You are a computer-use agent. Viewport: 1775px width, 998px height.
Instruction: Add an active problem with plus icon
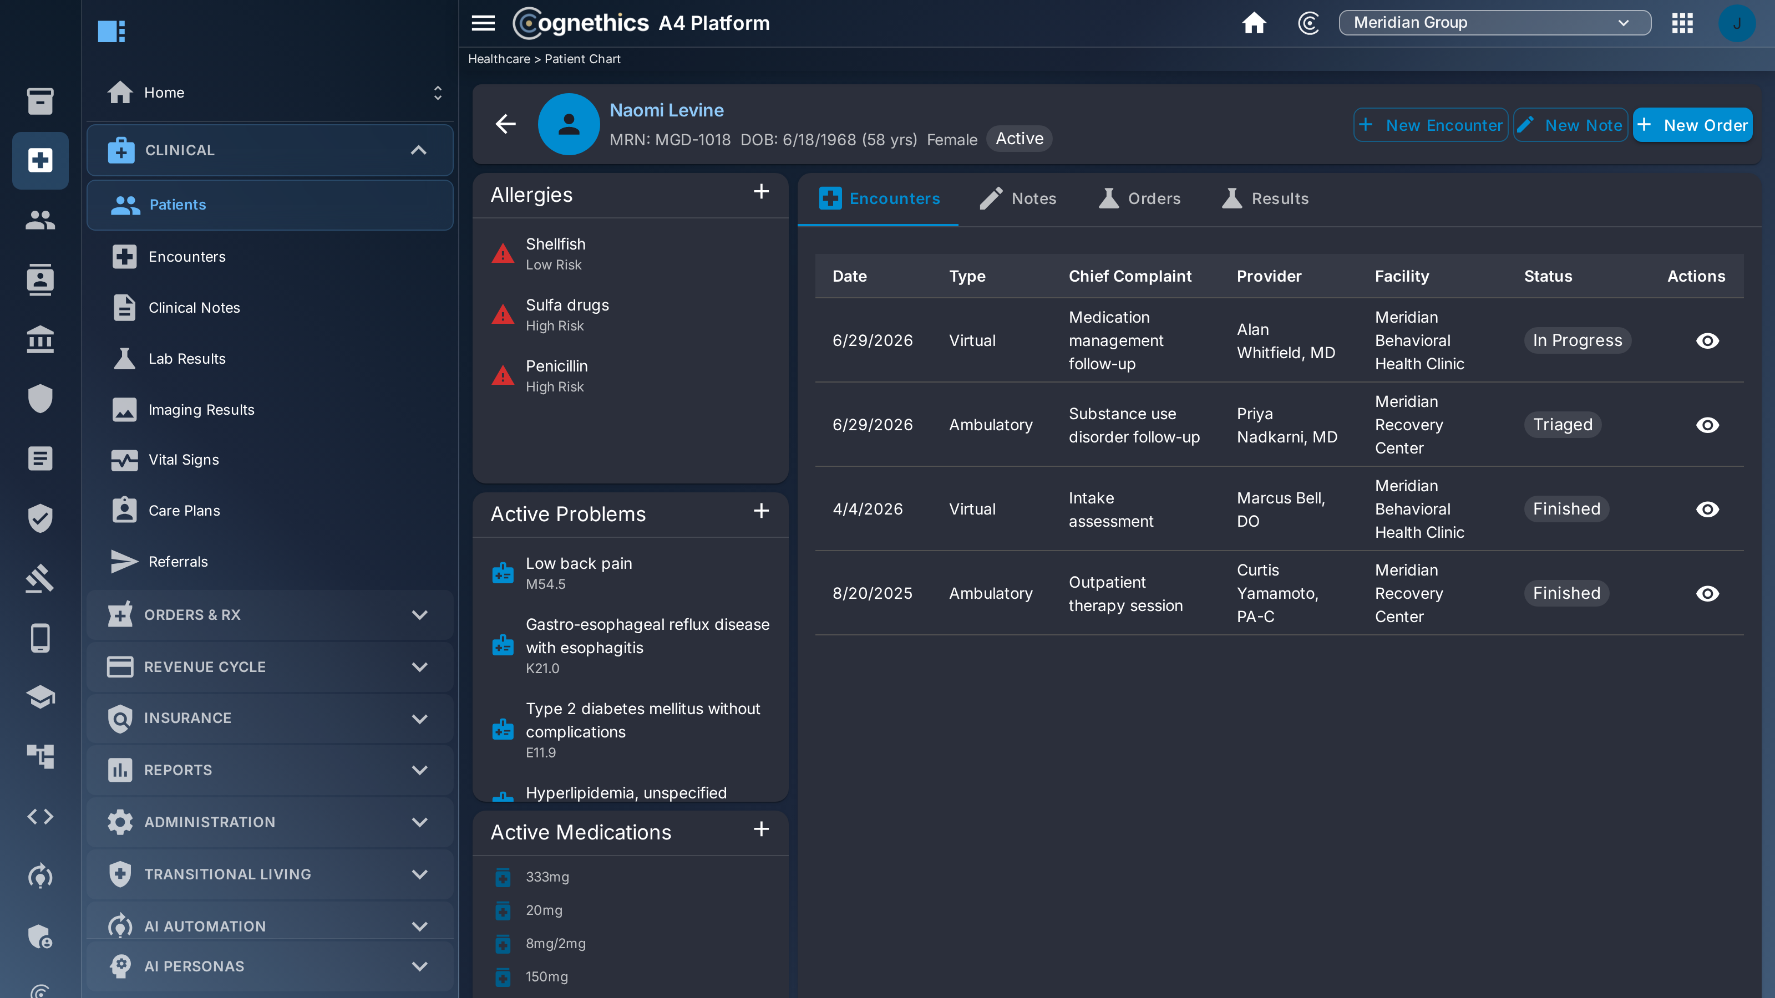[760, 510]
